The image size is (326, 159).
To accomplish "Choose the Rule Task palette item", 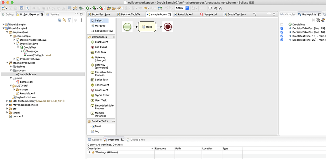I will point(99,52).
